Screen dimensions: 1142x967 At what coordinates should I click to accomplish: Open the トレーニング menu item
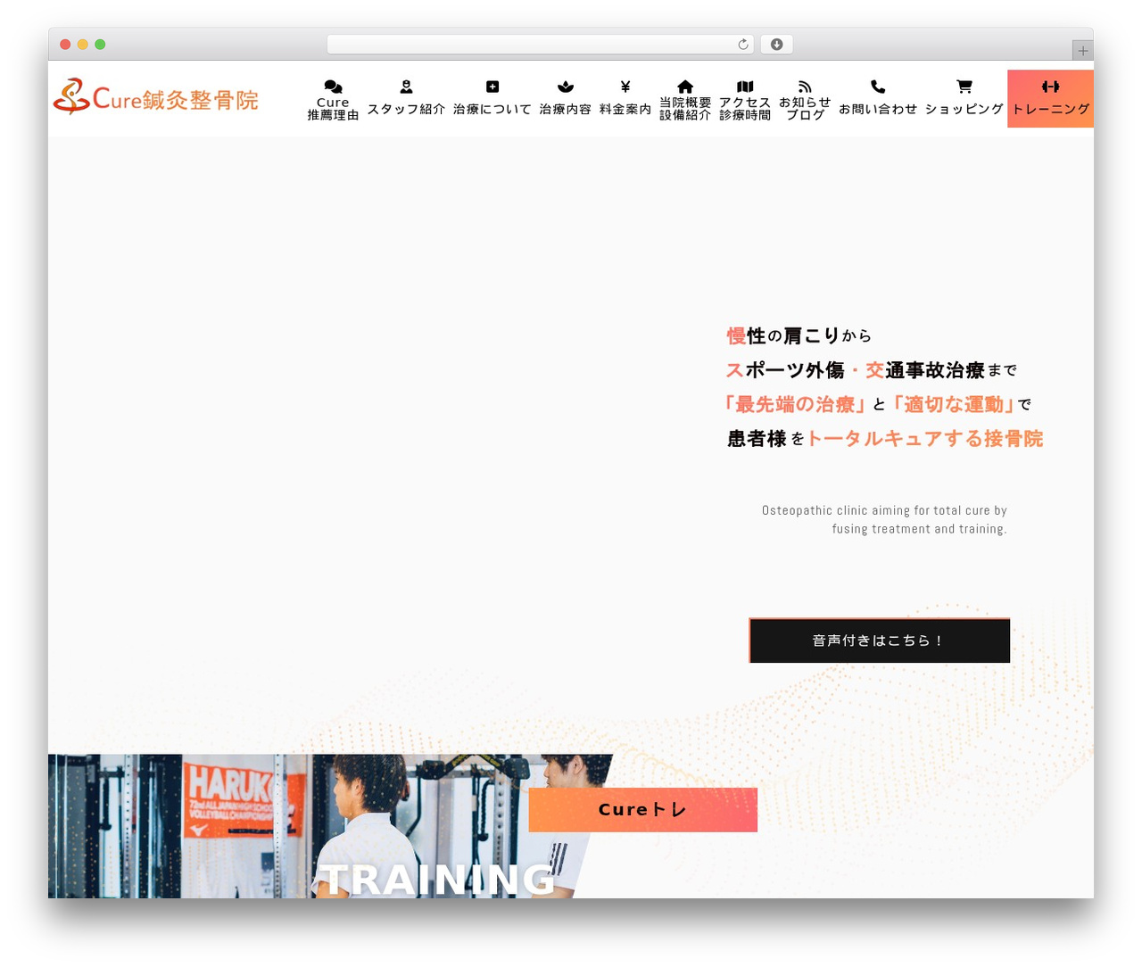coord(1050,99)
